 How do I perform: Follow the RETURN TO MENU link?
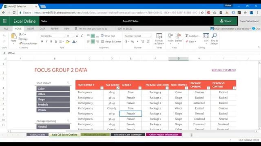[223, 70]
